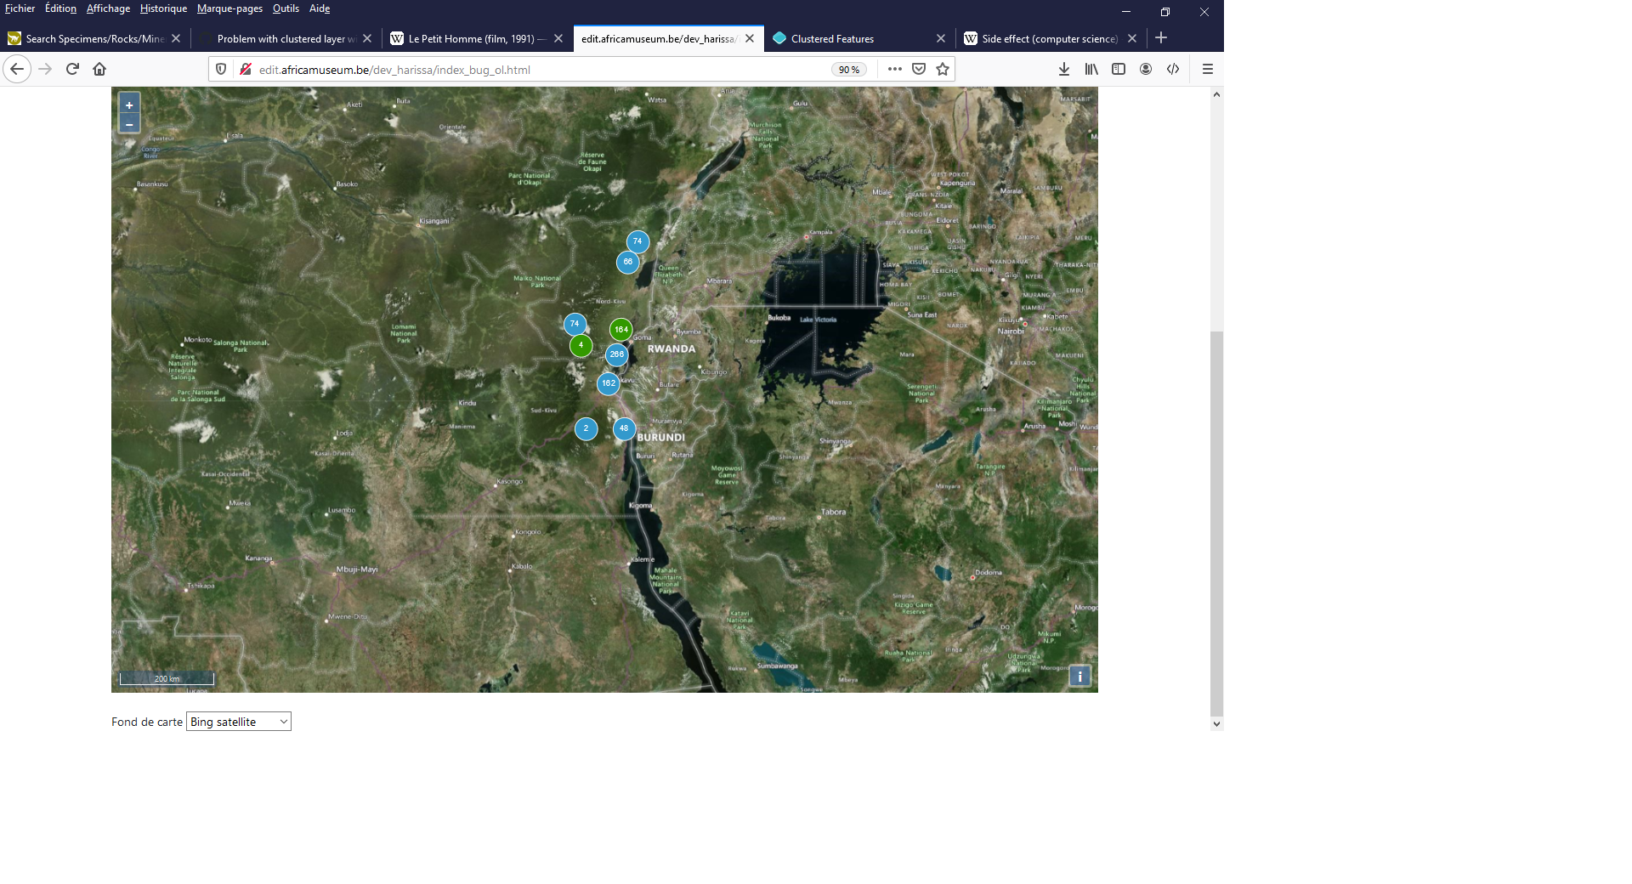The width and height of the screenshot is (1632, 884).
Task: Open tracking protection shield icon
Action: coord(221,69)
